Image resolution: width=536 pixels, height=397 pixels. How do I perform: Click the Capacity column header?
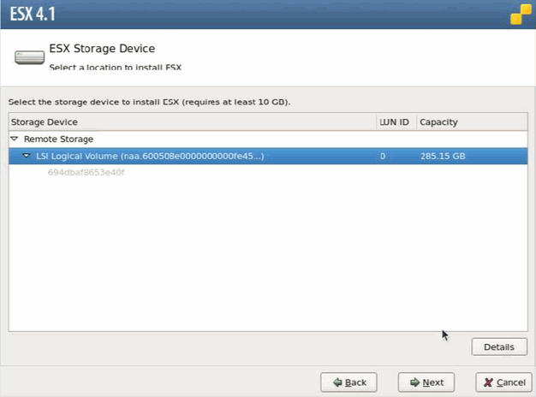(438, 122)
